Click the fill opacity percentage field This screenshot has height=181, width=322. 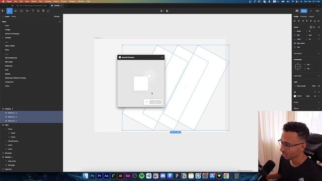[x=307, y=96]
